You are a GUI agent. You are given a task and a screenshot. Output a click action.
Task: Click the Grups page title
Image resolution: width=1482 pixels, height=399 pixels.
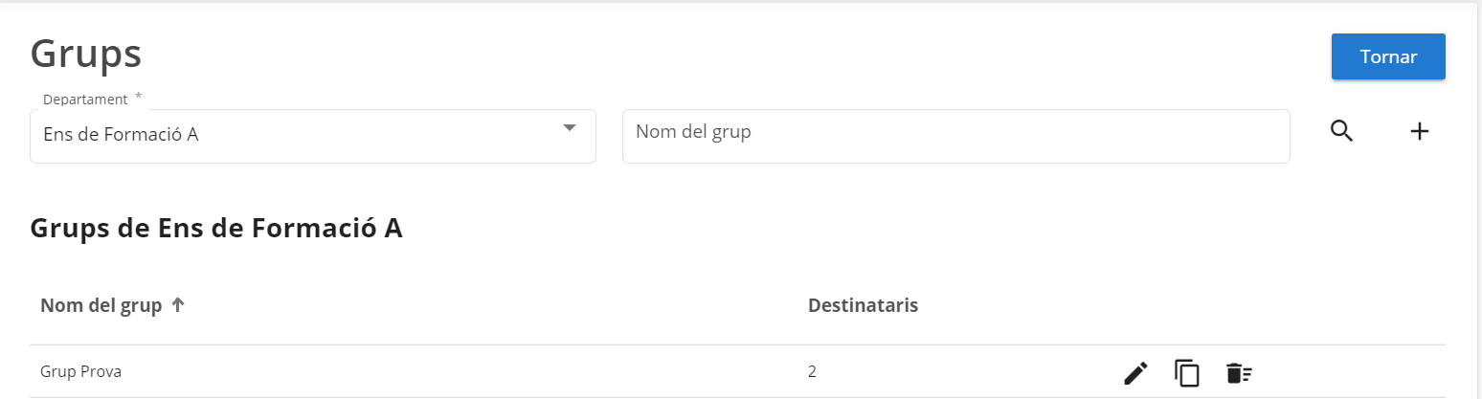[x=86, y=54]
